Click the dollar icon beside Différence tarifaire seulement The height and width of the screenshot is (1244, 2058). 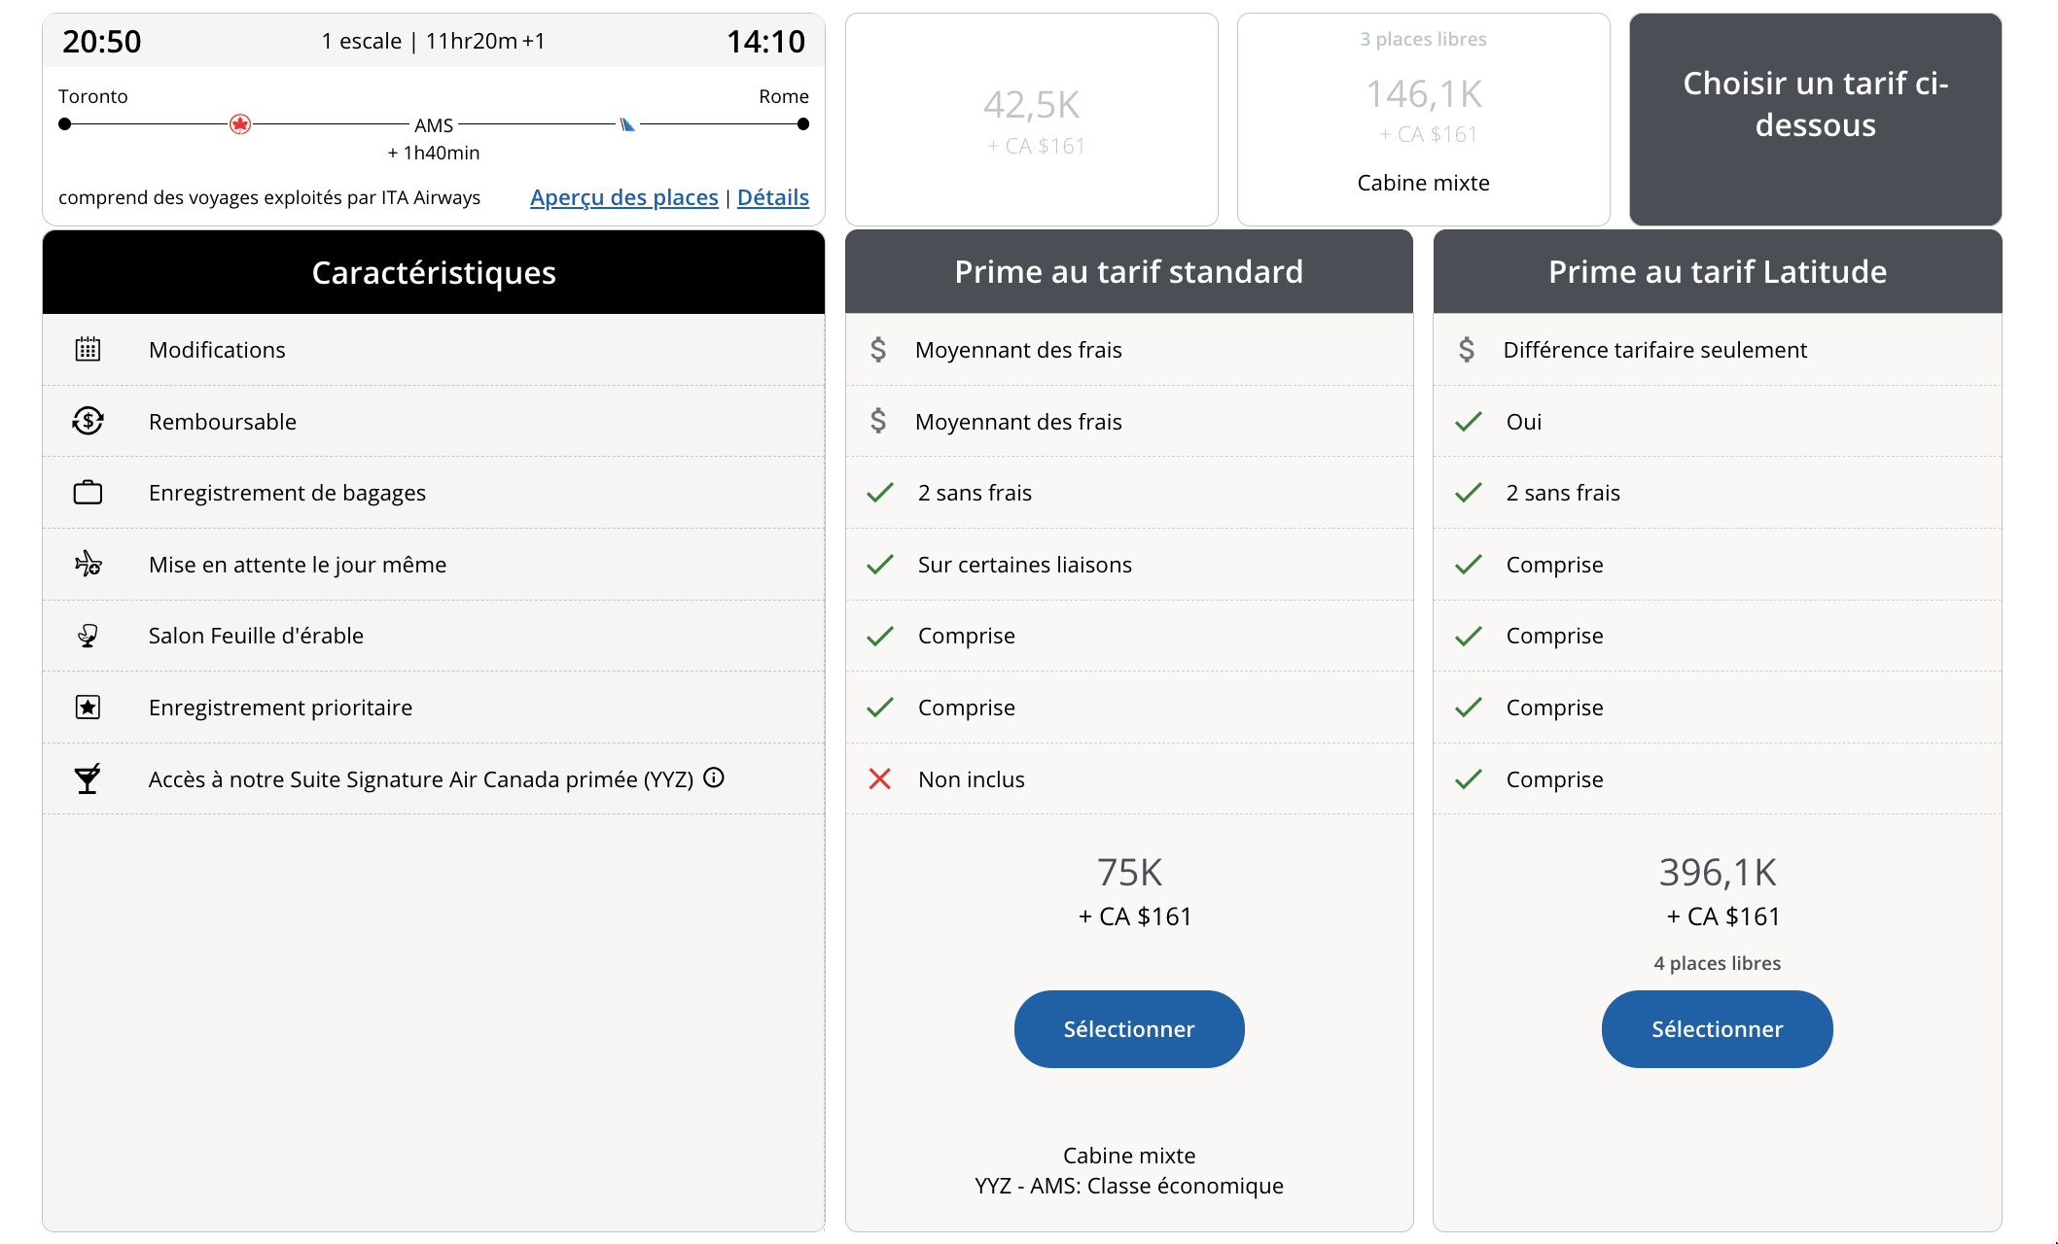click(1467, 349)
